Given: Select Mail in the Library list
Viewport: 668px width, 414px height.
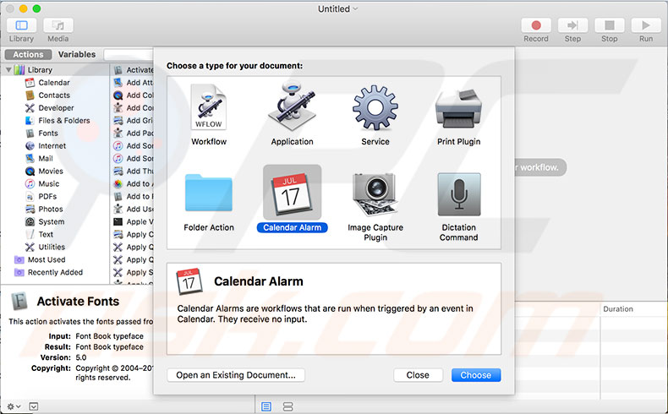Looking at the screenshot, I should pyautogui.click(x=46, y=159).
